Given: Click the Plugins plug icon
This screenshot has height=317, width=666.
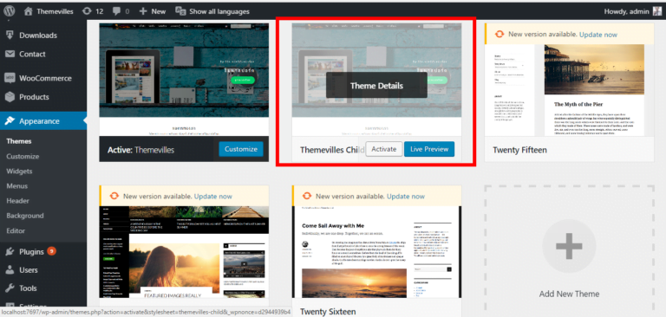Looking at the screenshot, I should coord(10,252).
